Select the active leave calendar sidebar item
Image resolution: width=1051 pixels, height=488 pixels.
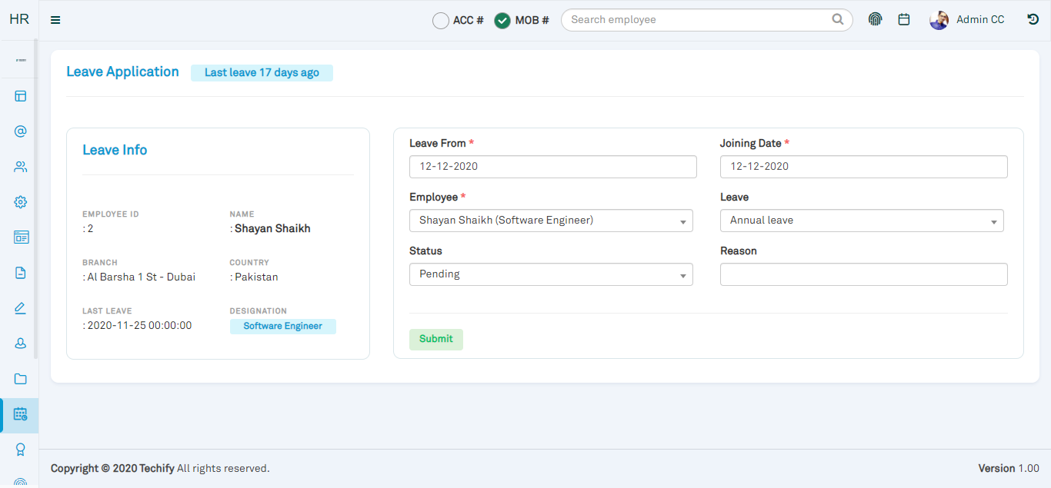[x=21, y=414]
